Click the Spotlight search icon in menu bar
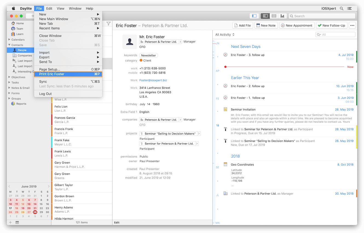This screenshot has height=233, width=364. pos(342,8)
